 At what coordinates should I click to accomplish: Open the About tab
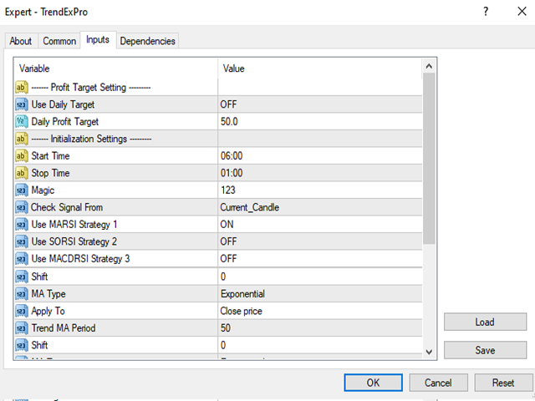pyautogui.click(x=21, y=41)
